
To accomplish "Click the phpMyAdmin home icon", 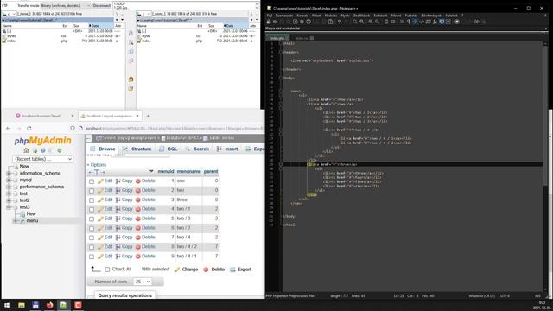I will coord(26,150).
